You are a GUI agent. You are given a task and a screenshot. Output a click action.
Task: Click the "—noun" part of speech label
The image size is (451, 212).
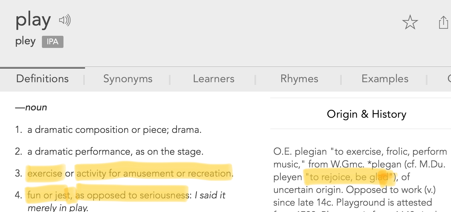pos(31,107)
